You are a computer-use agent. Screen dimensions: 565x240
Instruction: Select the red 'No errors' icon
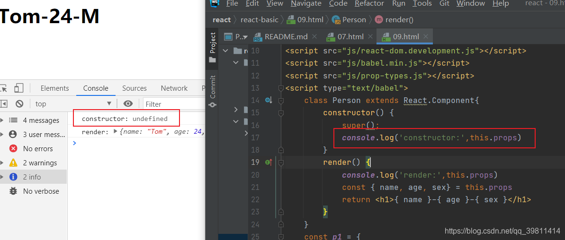13,148
